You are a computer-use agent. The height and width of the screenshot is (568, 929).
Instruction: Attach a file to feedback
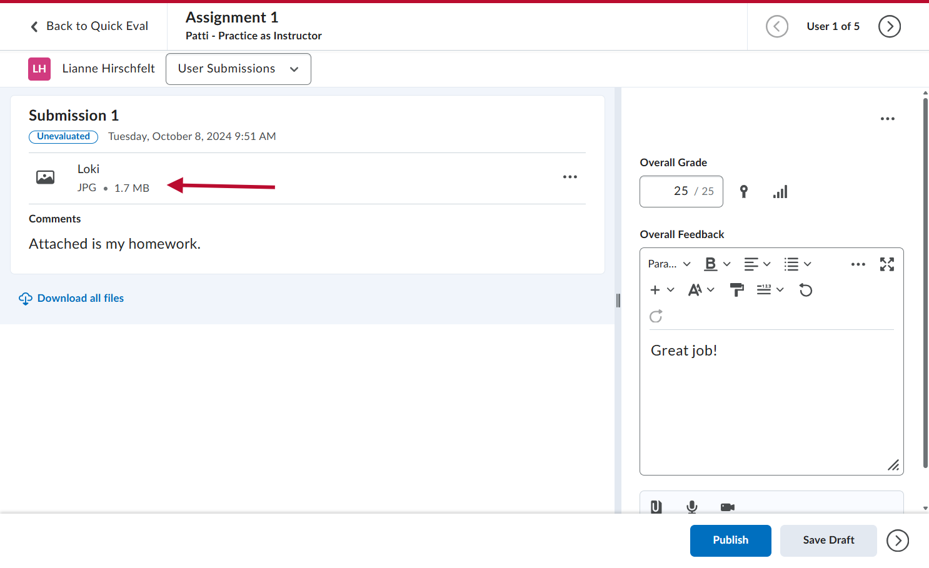tap(656, 507)
